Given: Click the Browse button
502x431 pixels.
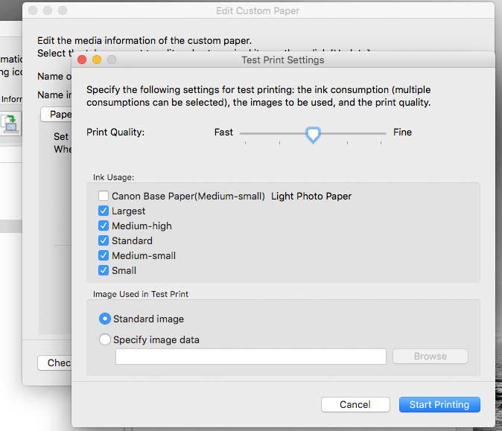Looking at the screenshot, I should [x=430, y=356].
